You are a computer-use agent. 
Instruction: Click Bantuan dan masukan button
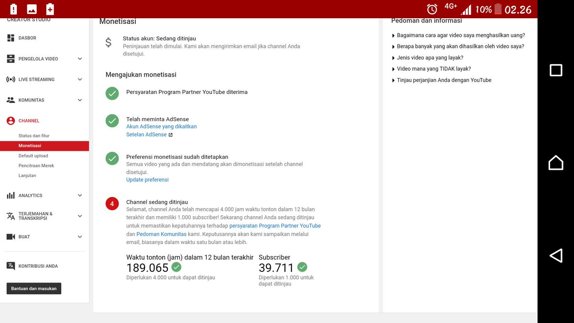click(34, 289)
